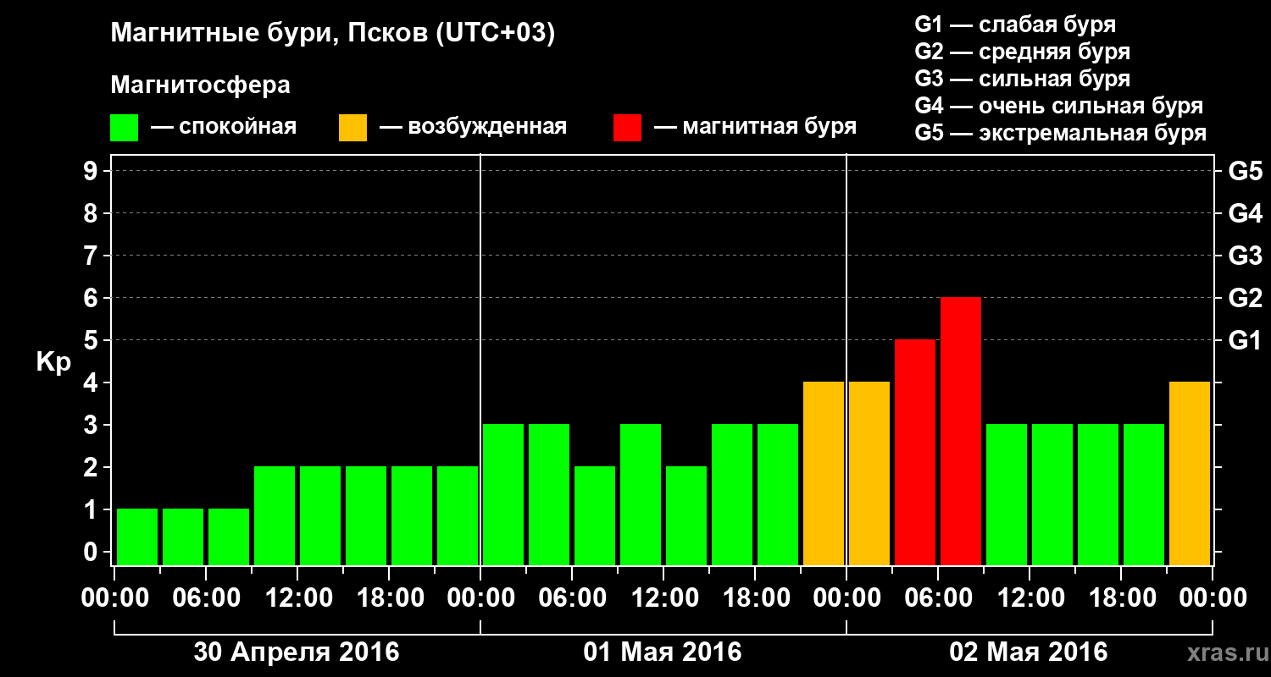The height and width of the screenshot is (677, 1271).
Task: Click the 'G1' marker on the right axis
Action: click(1245, 340)
